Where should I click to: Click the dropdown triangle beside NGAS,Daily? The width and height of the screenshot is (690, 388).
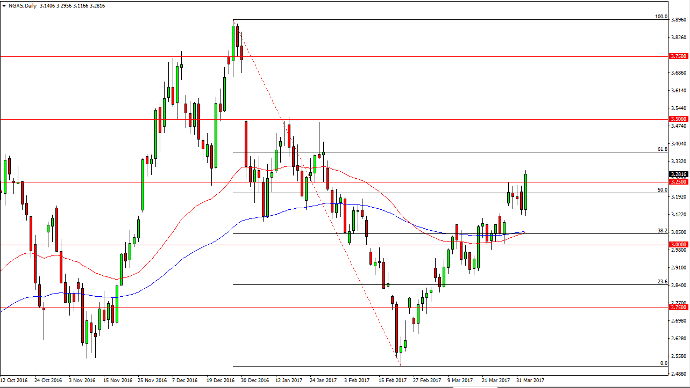(4, 4)
